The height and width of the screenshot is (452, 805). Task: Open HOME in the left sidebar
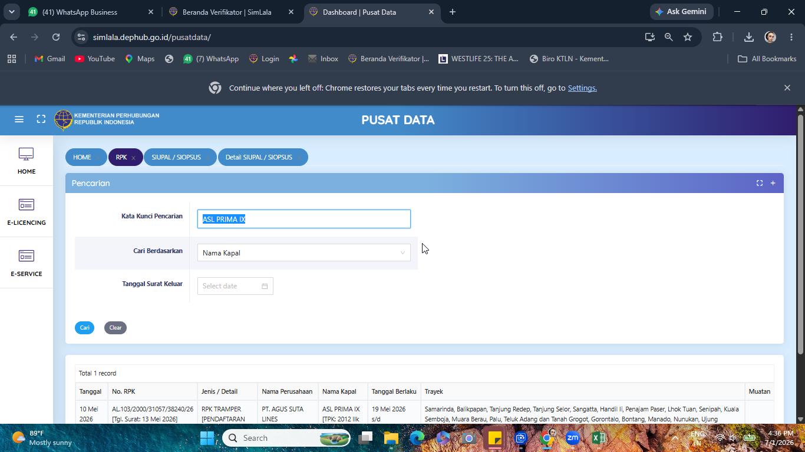click(26, 161)
